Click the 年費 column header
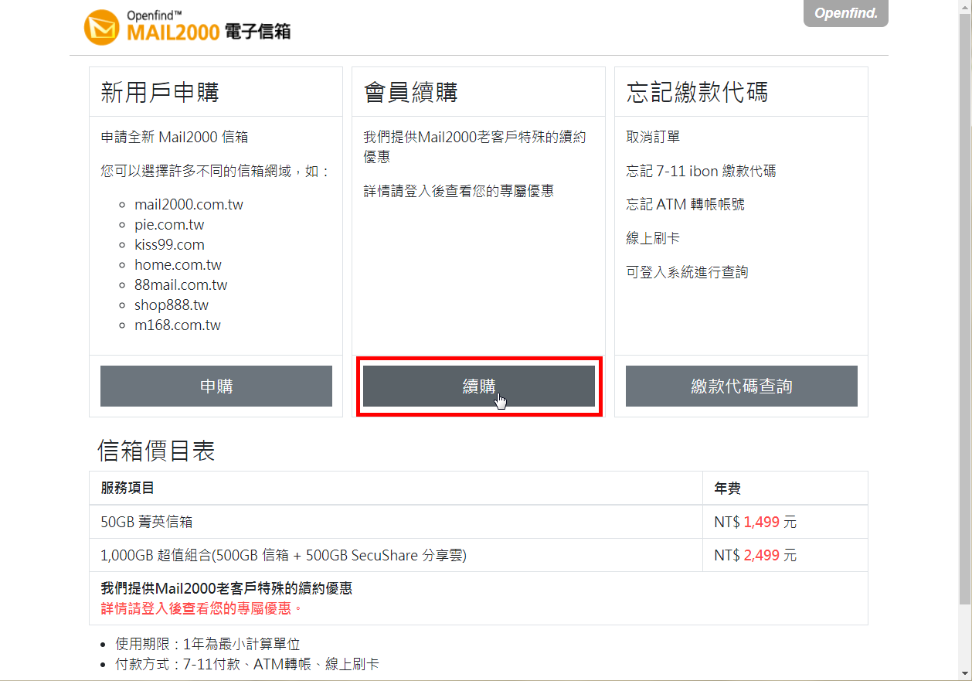 pyautogui.click(x=728, y=488)
